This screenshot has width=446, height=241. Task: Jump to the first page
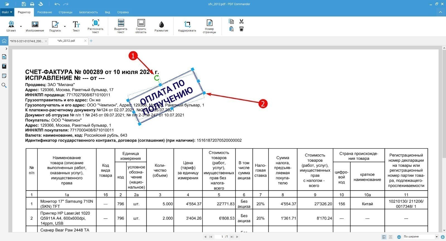[211, 237]
